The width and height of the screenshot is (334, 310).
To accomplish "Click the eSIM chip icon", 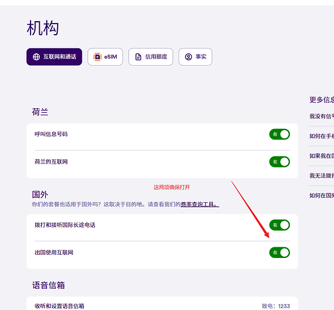I will tap(97, 57).
